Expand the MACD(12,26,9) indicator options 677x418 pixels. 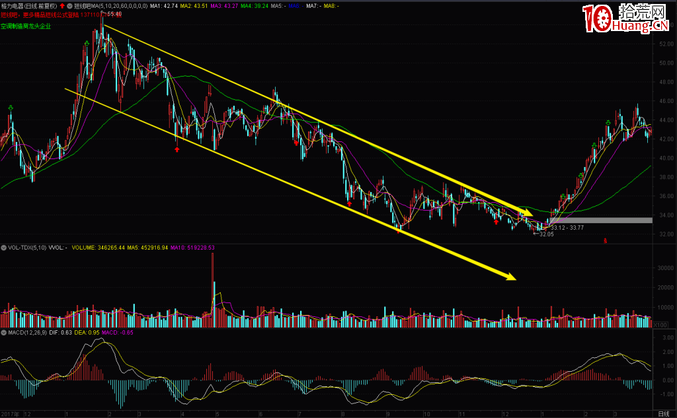click(3, 332)
